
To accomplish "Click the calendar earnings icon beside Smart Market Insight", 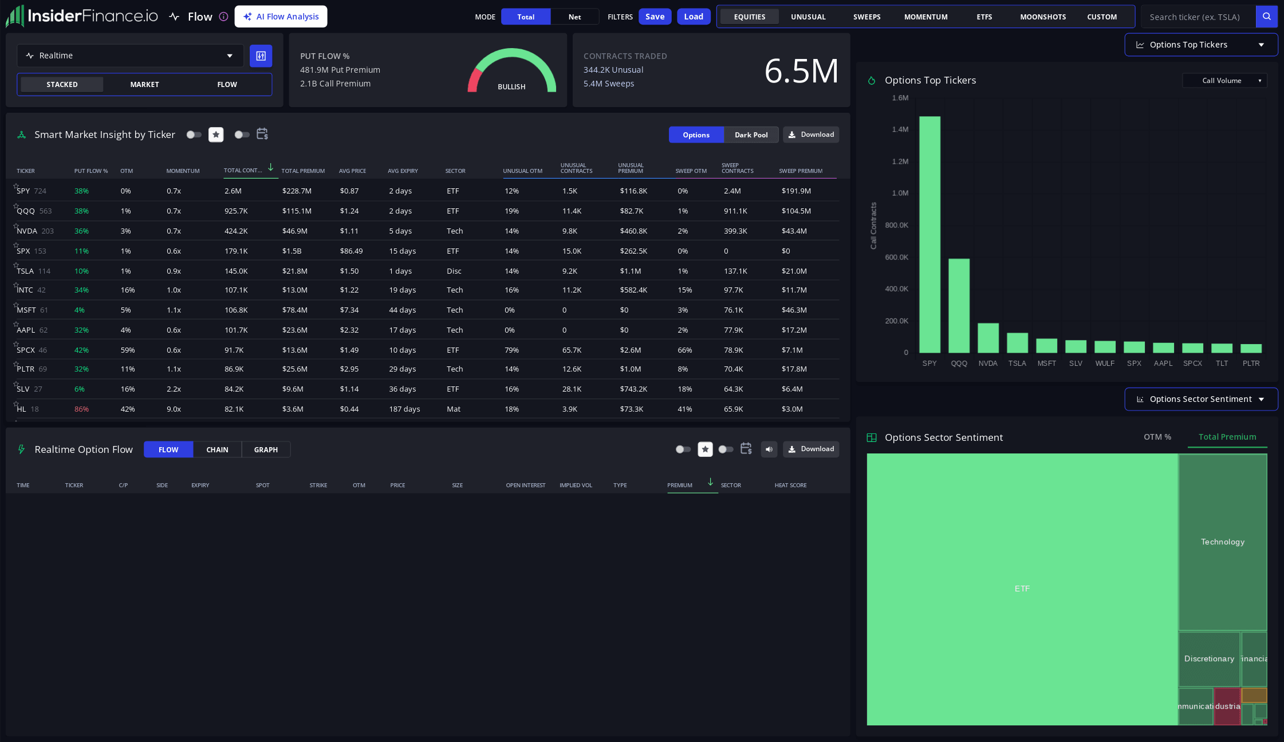I will (262, 134).
